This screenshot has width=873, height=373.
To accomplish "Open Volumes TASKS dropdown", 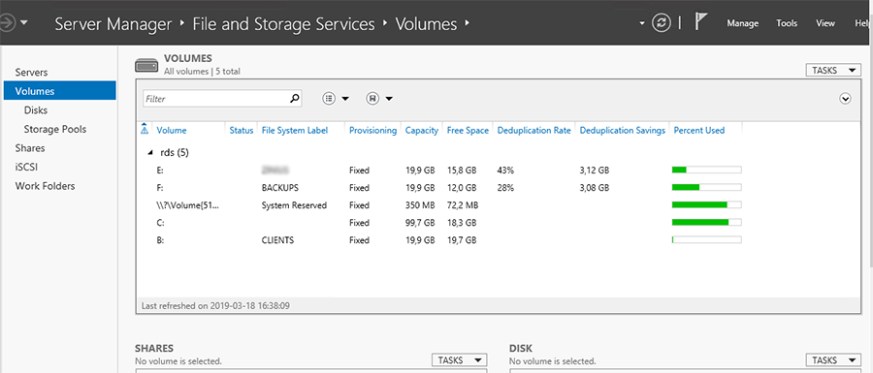I will tap(833, 71).
